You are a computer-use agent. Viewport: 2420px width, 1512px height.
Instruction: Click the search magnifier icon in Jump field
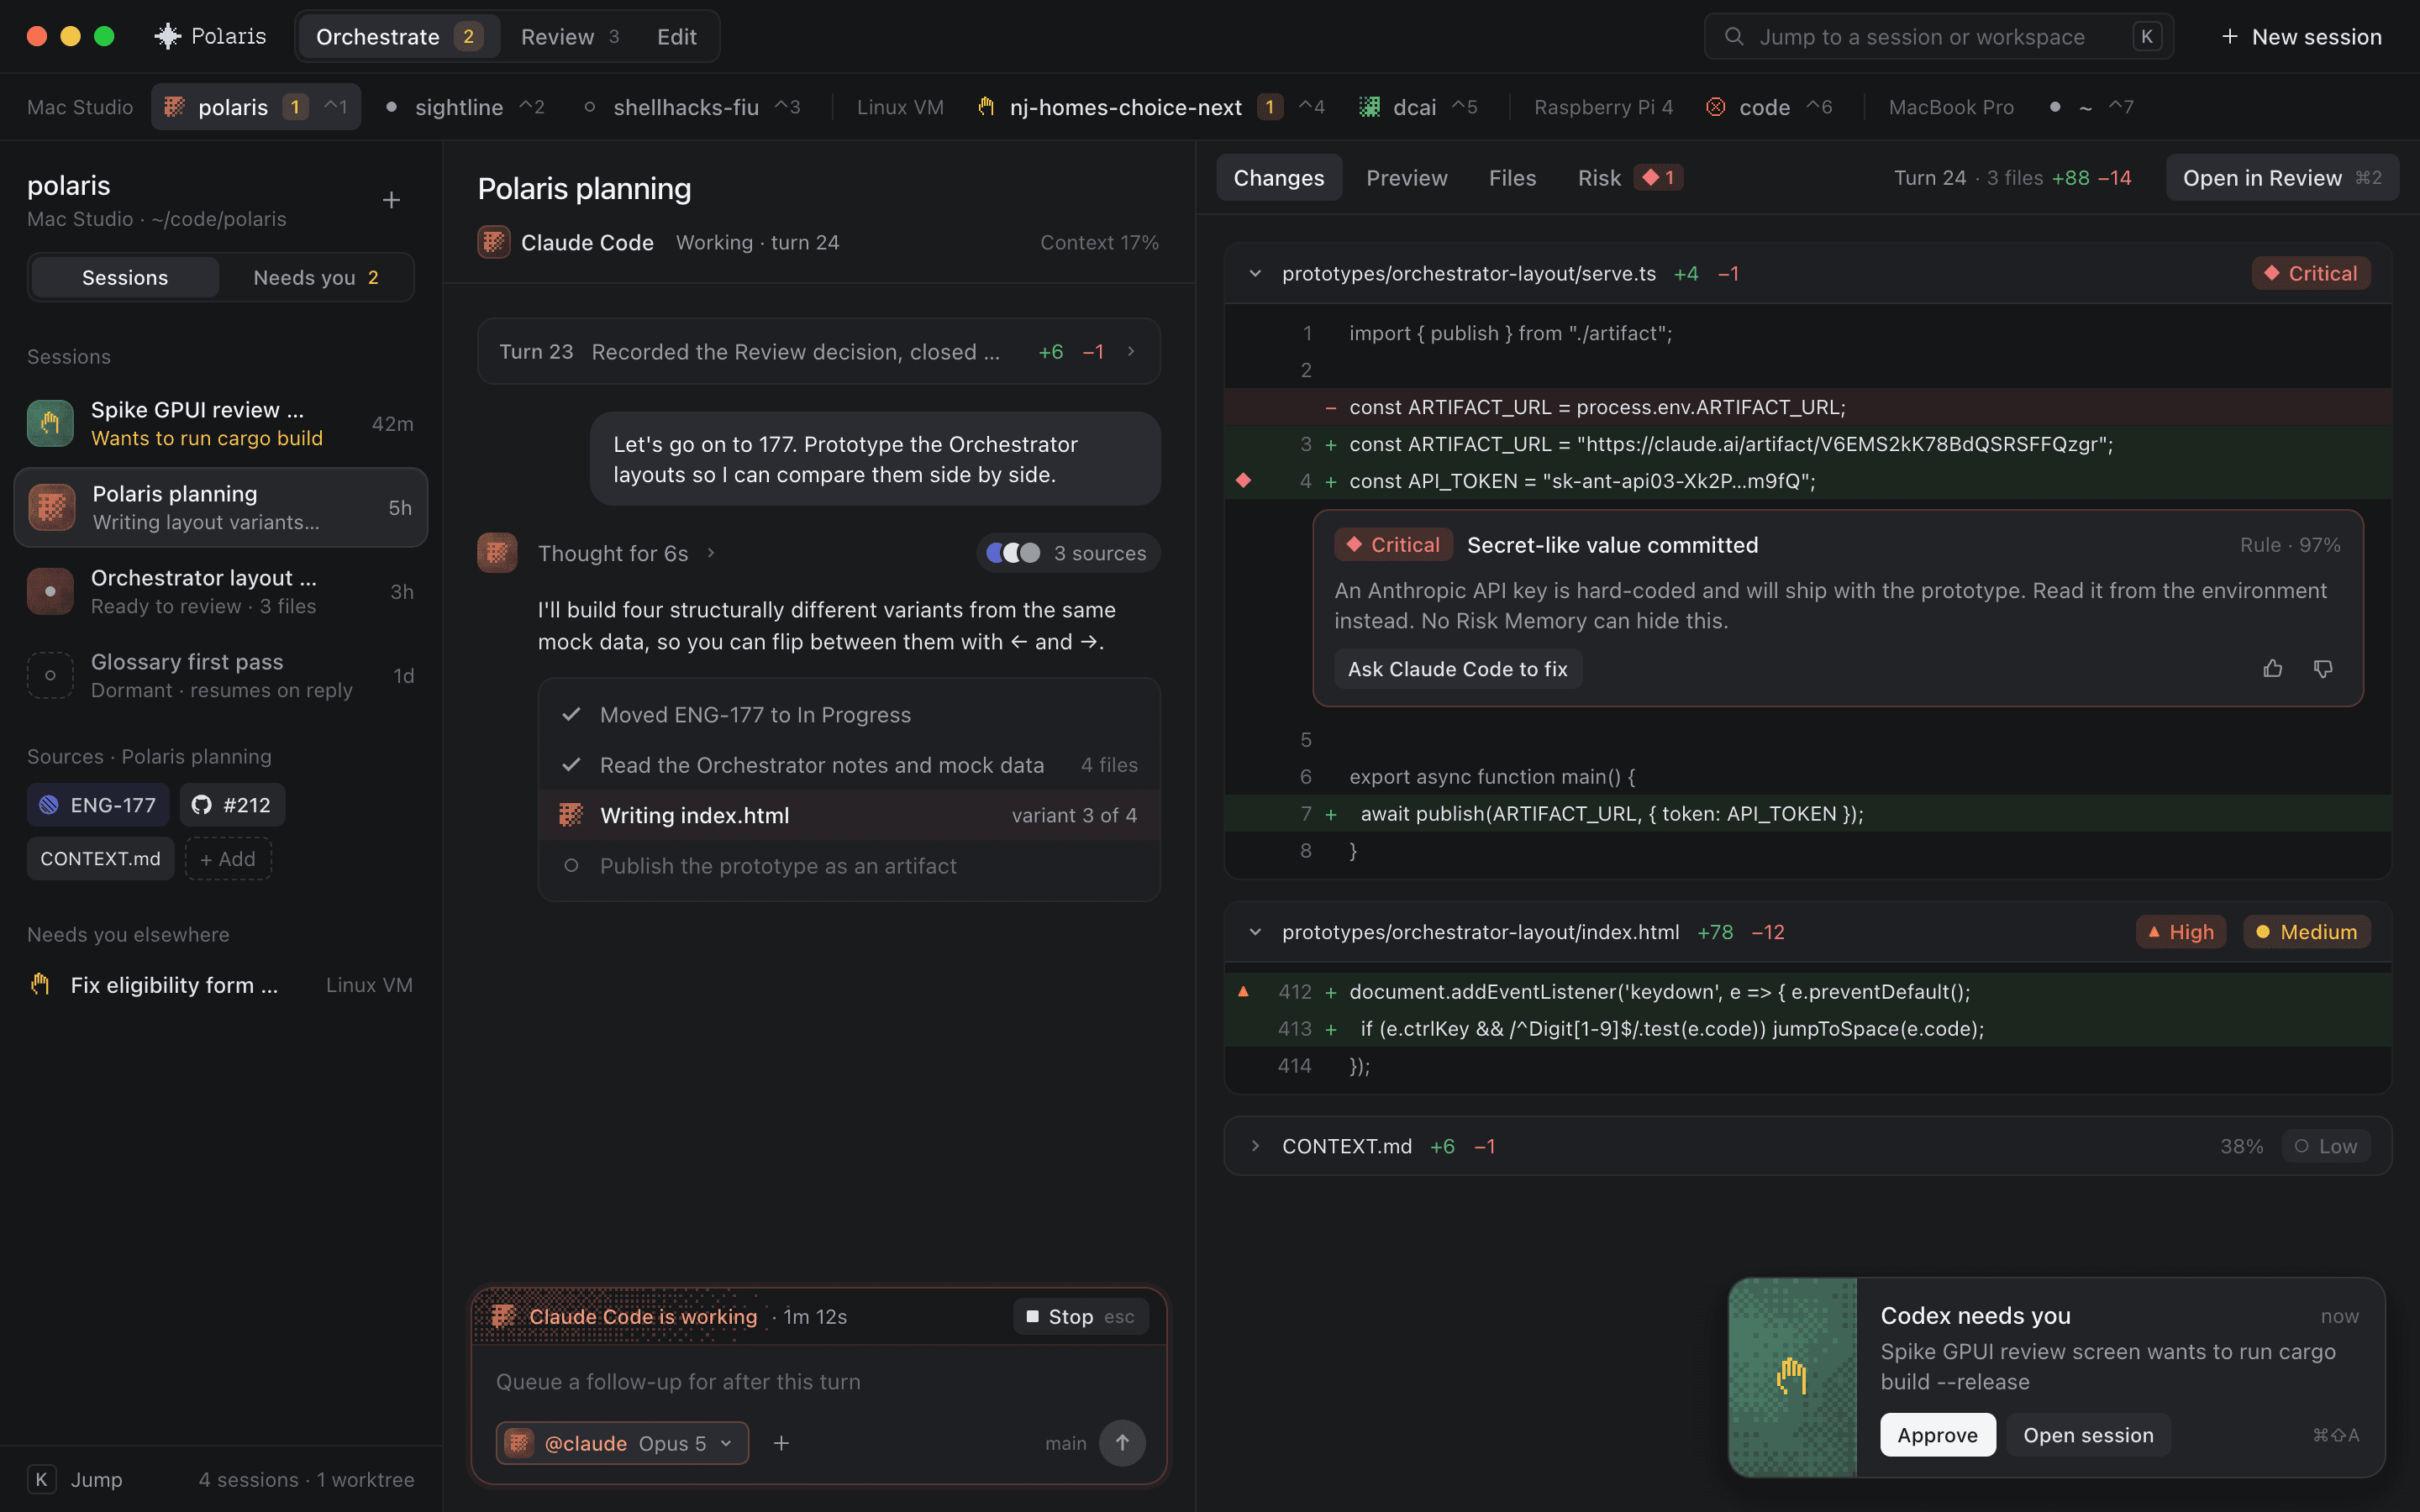click(1734, 37)
